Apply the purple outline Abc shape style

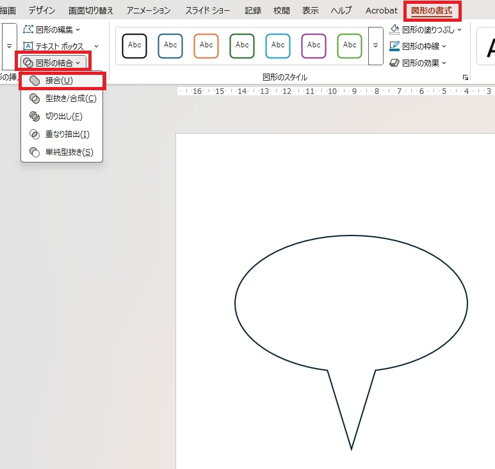click(x=314, y=46)
